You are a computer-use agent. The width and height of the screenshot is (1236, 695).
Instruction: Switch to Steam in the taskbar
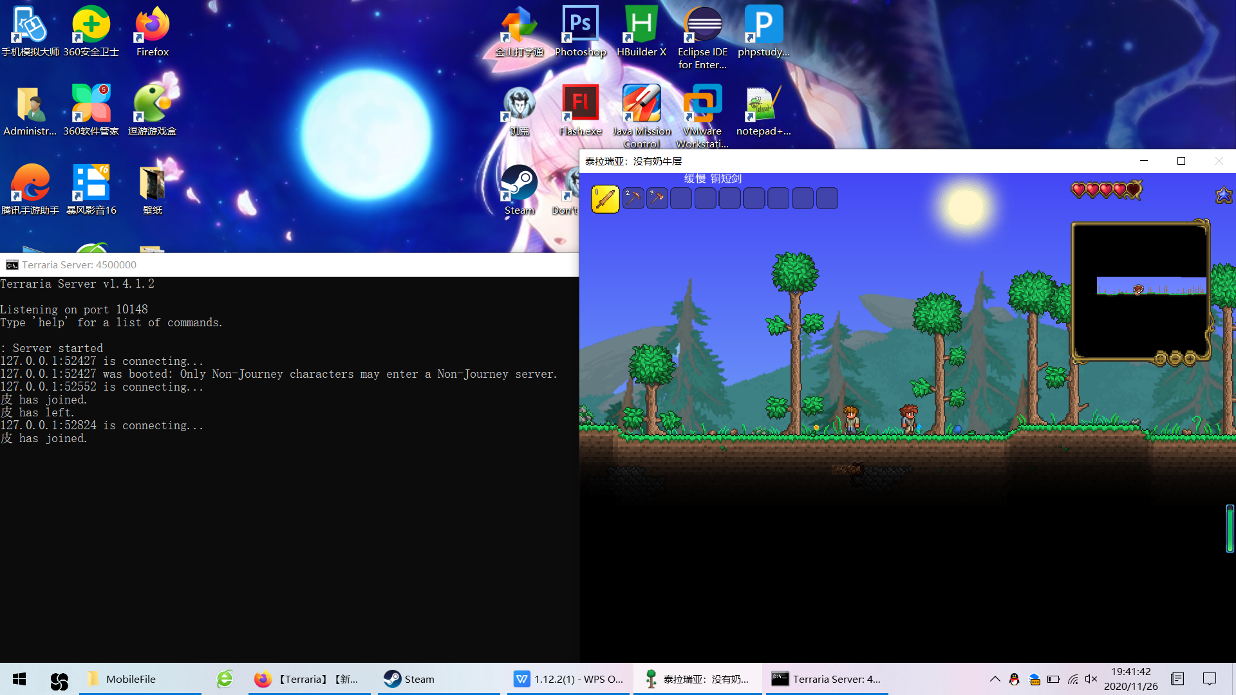tap(439, 679)
